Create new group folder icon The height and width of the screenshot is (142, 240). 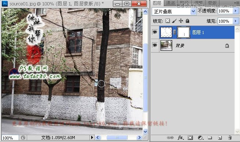pyautogui.click(x=210, y=138)
